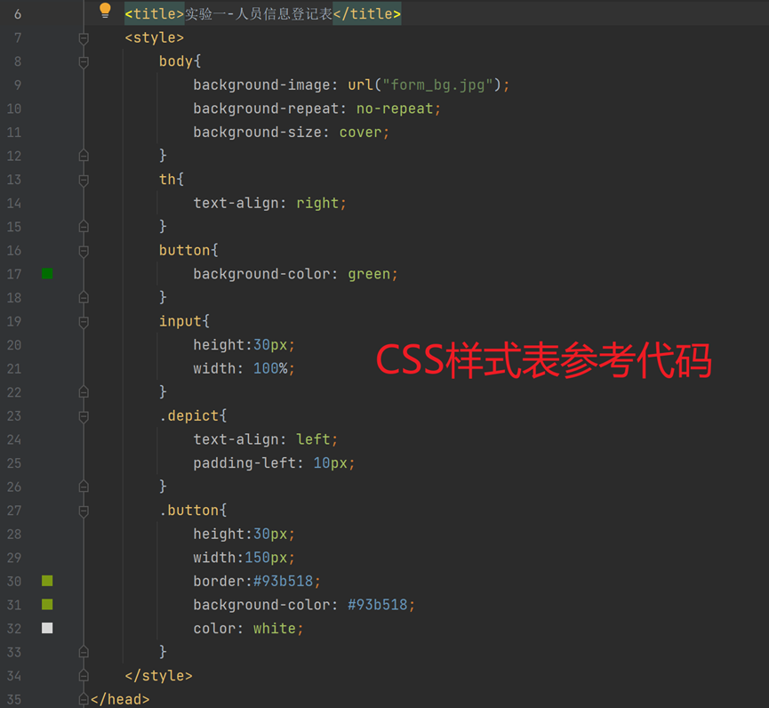Click the th selector
The image size is (769, 708).
tap(167, 179)
